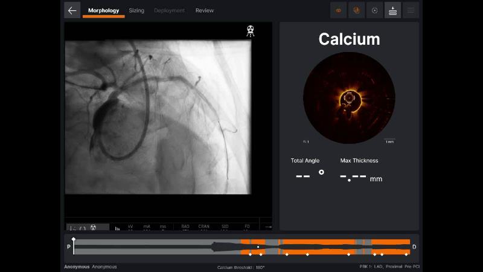Screen dimensions: 483x272
Task: Click the small radiation icon below angiogram
Action: tap(93, 227)
